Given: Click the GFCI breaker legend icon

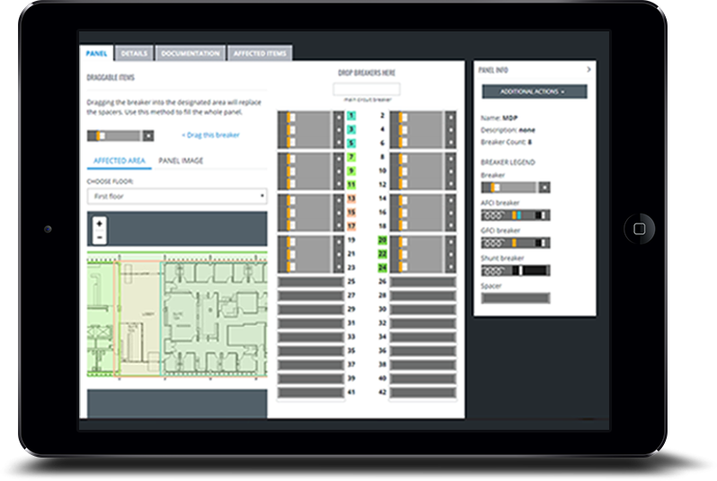Looking at the screenshot, I should point(516,242).
